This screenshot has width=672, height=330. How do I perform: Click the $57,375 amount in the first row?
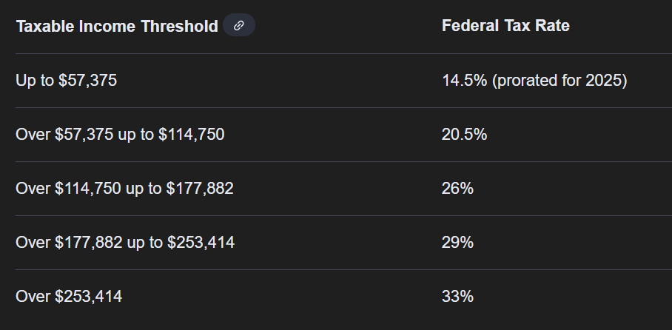87,80
